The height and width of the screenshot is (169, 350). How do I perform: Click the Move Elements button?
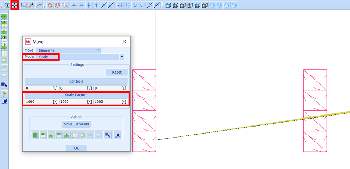click(77, 124)
